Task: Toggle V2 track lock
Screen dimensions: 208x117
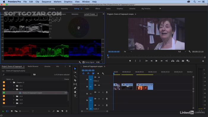Action: pyautogui.click(x=87, y=79)
